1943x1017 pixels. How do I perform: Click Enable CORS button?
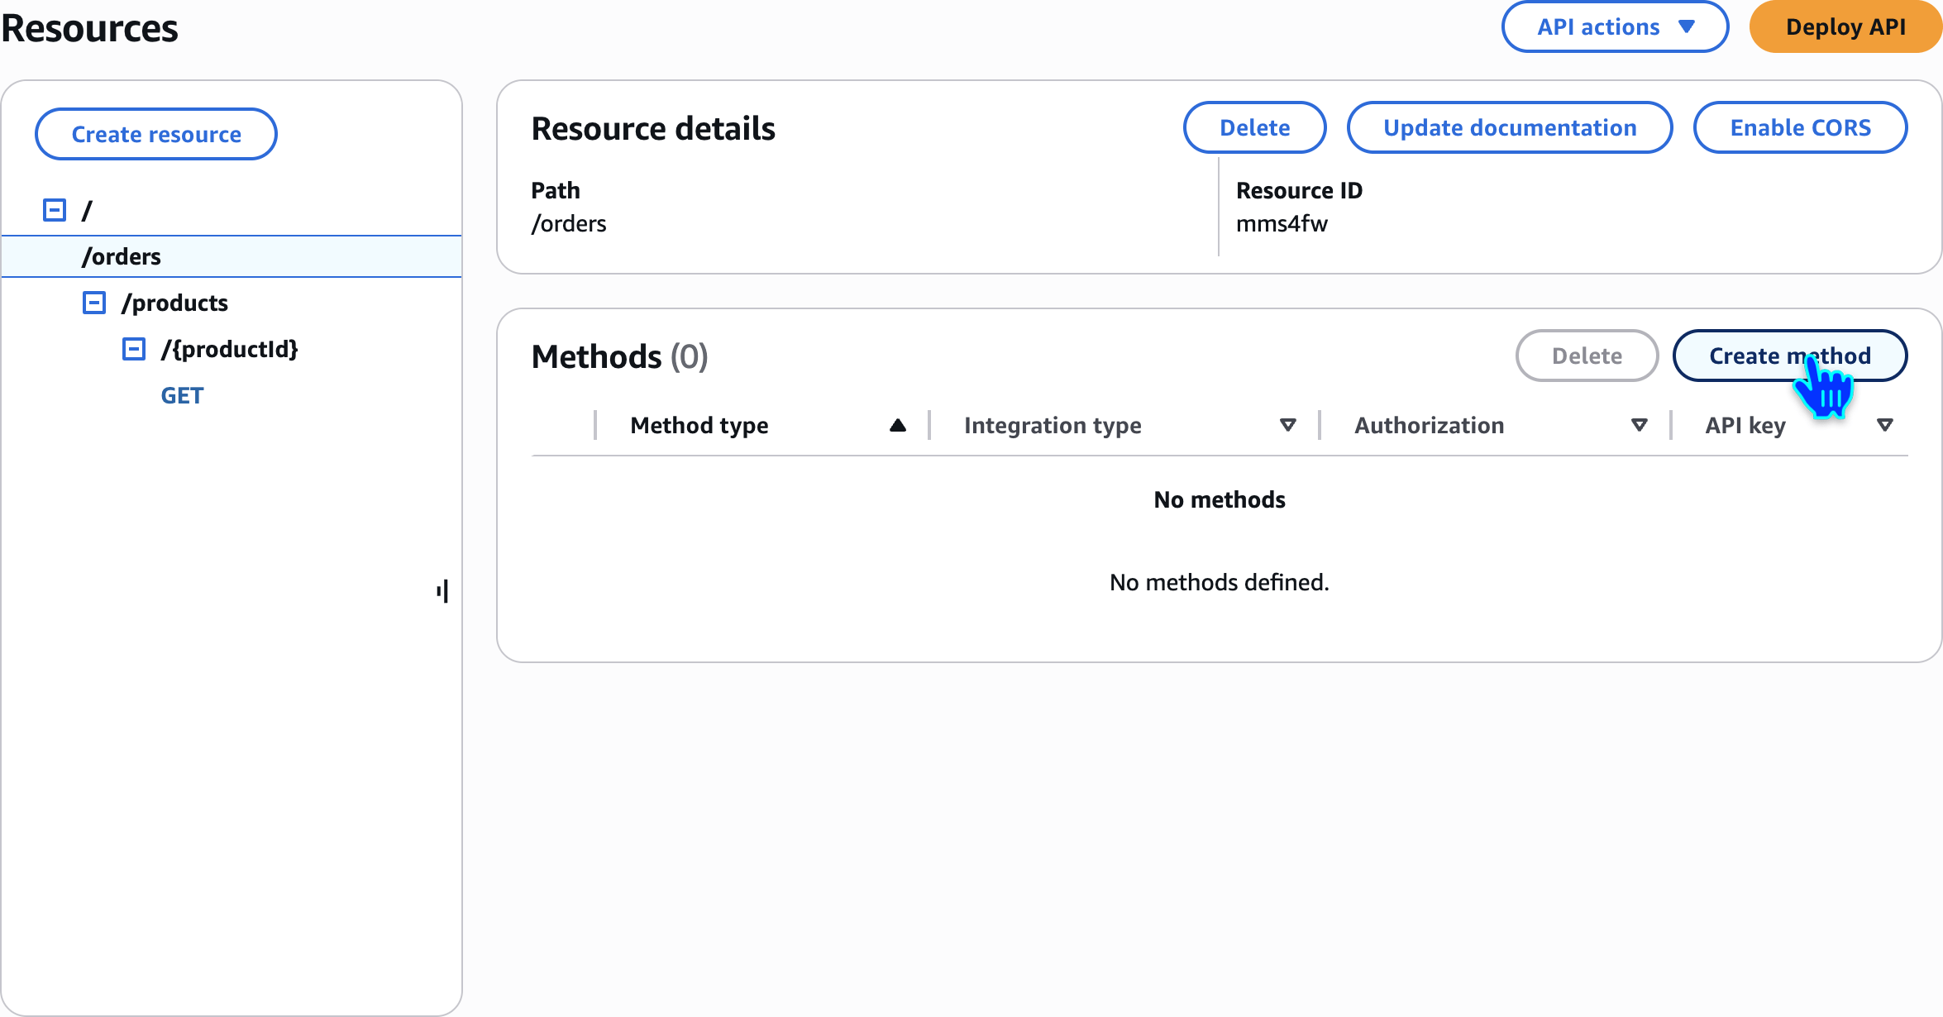pos(1800,128)
